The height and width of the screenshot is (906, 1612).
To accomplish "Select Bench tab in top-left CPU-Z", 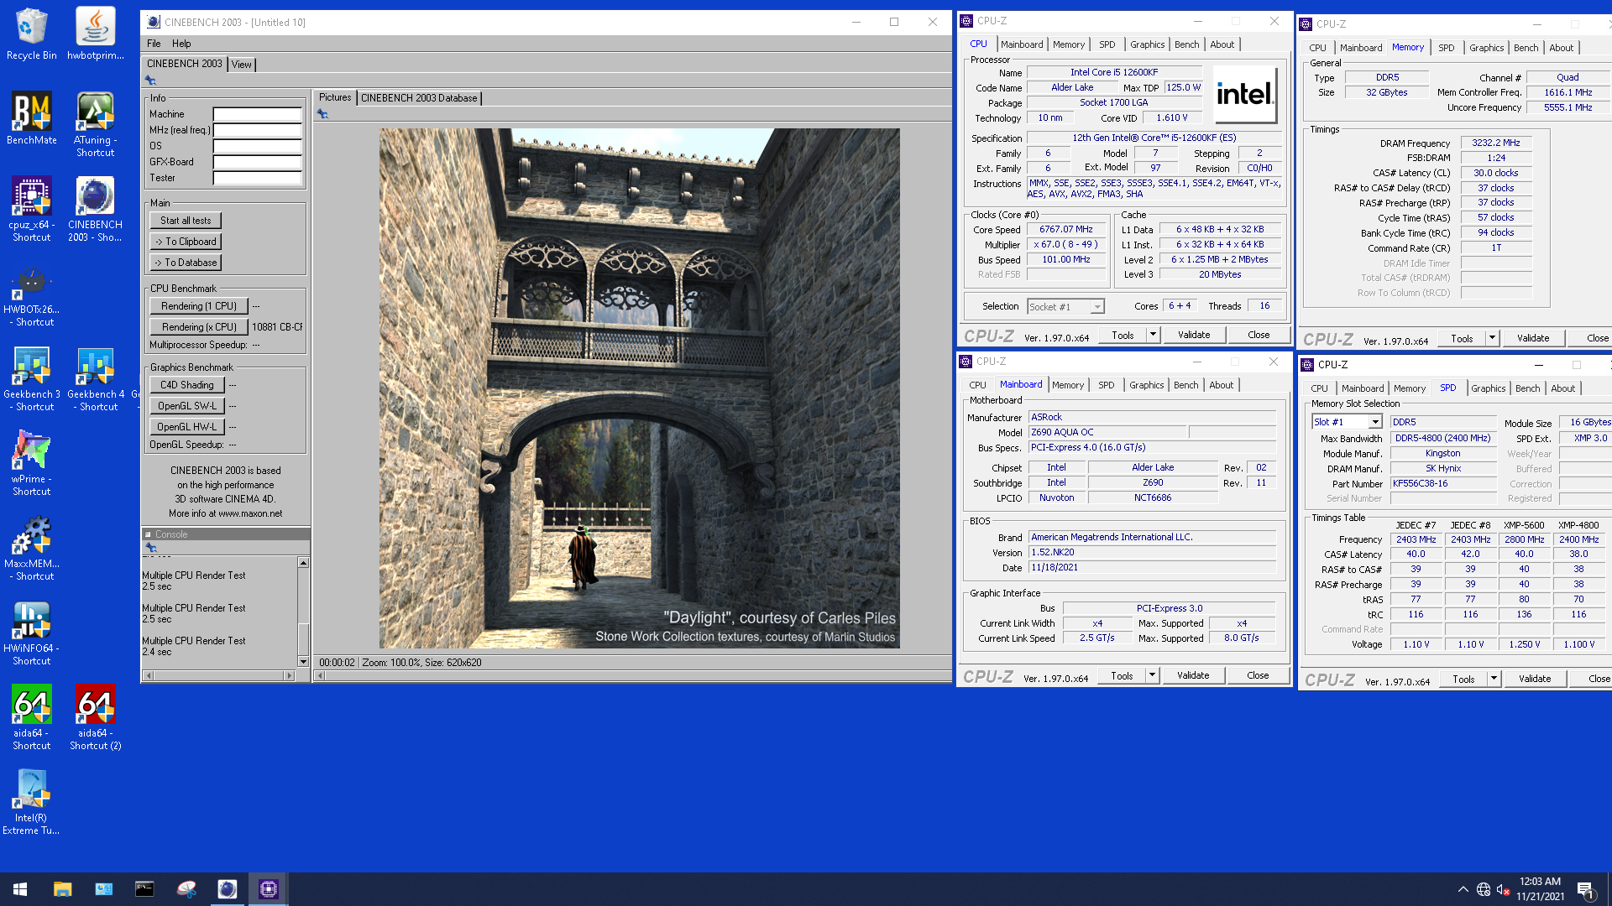I will tap(1186, 44).
